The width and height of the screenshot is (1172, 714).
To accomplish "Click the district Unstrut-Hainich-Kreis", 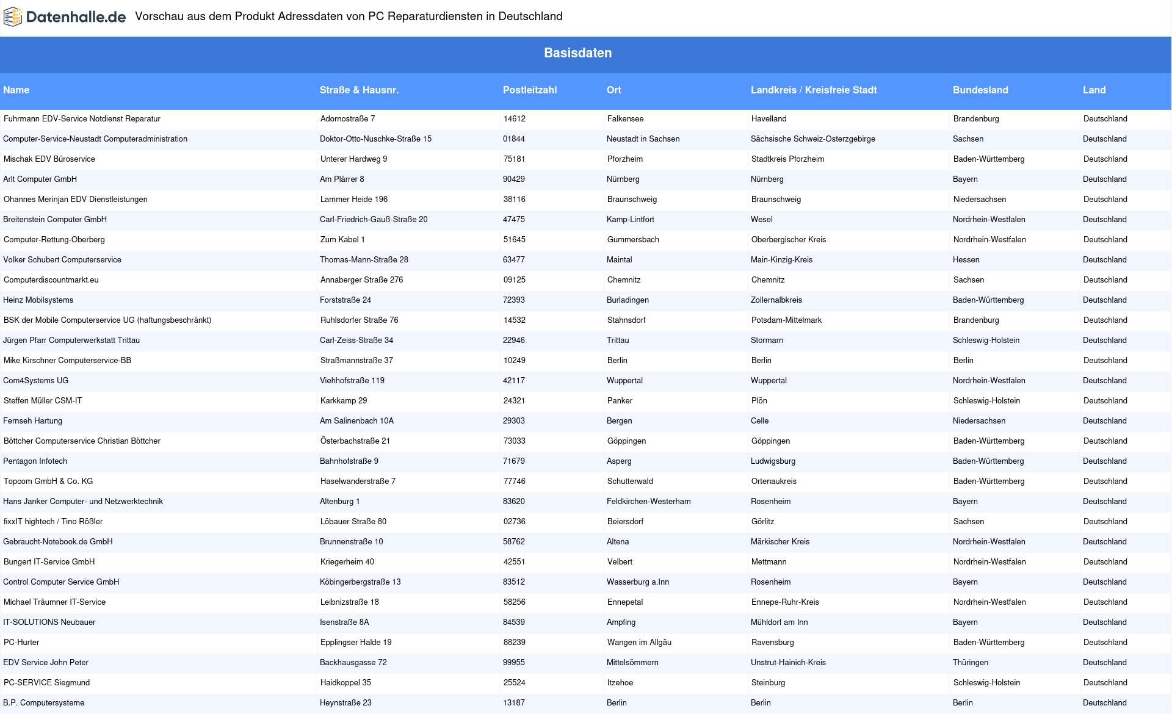I will (x=788, y=663).
